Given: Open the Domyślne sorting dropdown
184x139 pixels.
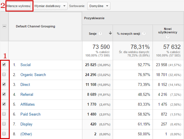Looking at the screenshot, I should pyautogui.click(x=99, y=6).
